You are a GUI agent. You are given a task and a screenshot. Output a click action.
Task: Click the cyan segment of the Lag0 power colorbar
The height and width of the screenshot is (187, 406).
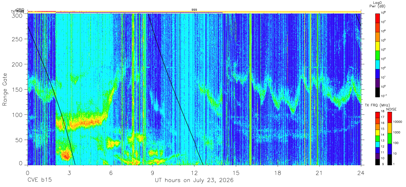point(377,64)
